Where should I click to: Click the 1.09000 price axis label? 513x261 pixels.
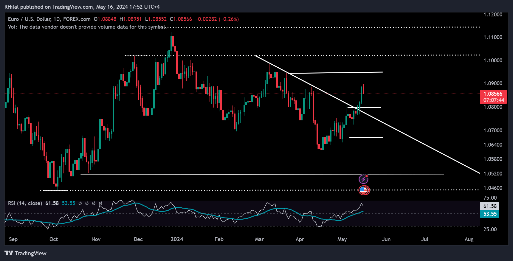493,83
